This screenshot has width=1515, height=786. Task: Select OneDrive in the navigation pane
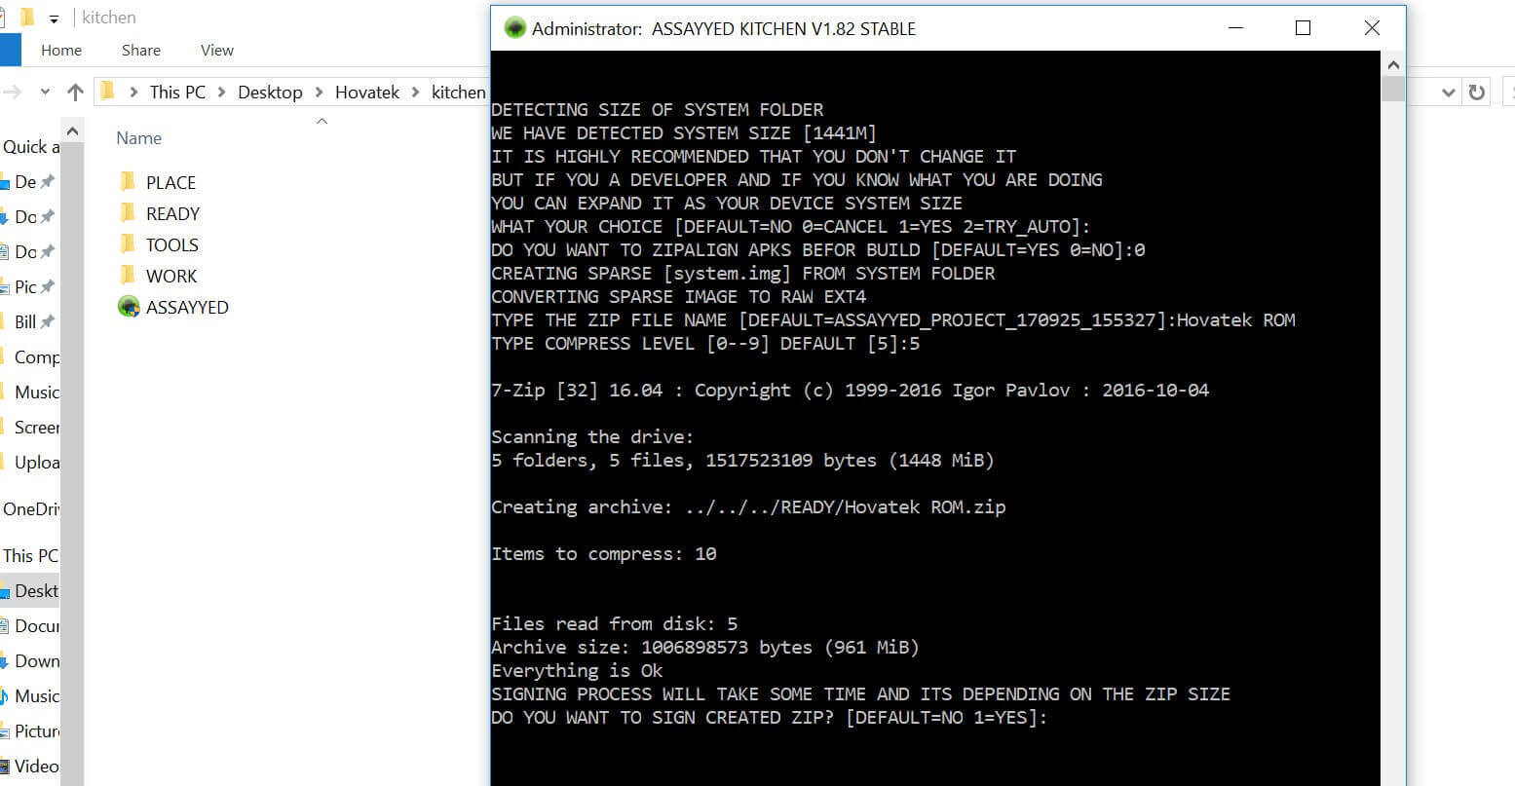35,508
